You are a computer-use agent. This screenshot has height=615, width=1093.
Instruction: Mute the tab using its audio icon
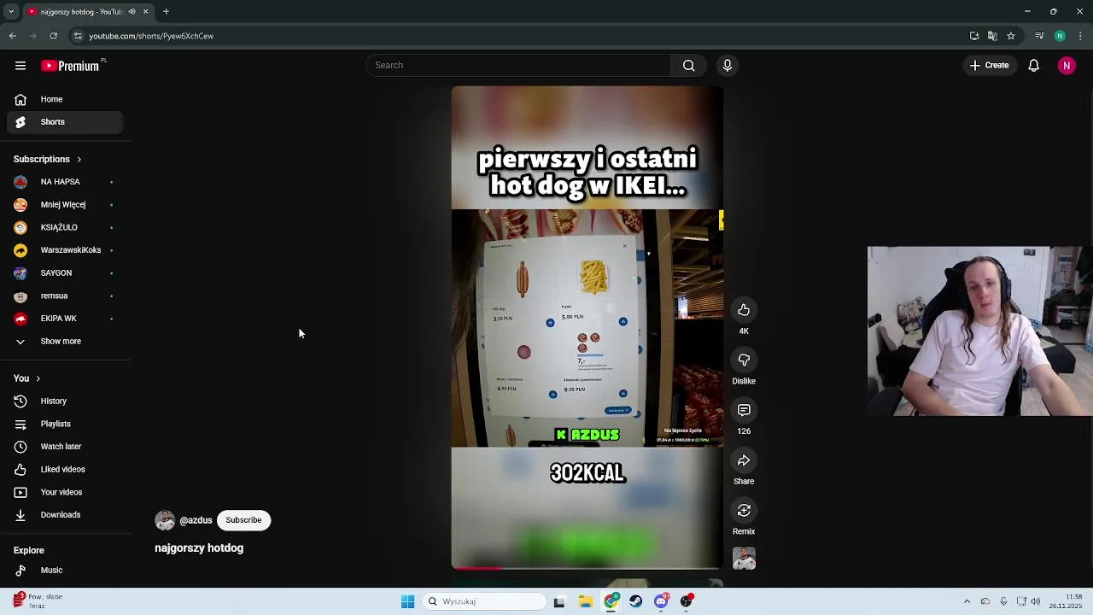132,11
